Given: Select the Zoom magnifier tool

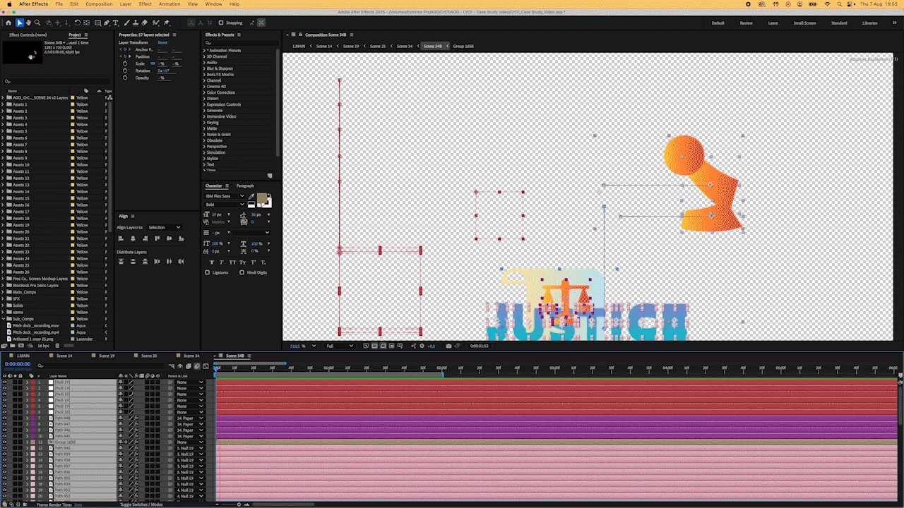Looking at the screenshot, I should pos(37,23).
